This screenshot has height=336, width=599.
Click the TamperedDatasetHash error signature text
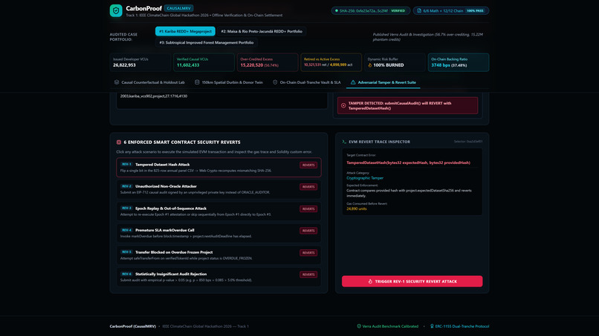[x=408, y=163]
